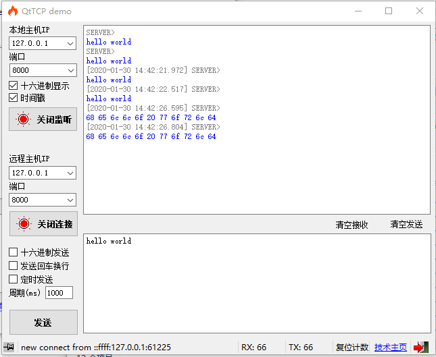Click the log line timestamped 14:42:26.595
The height and width of the screenshot is (357, 436).
(x=153, y=108)
